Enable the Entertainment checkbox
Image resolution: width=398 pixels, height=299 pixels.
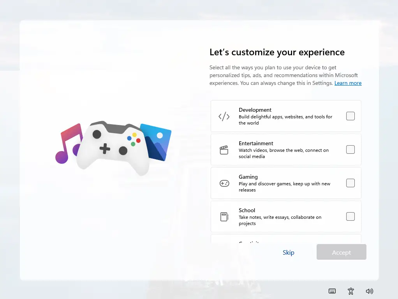(x=350, y=149)
